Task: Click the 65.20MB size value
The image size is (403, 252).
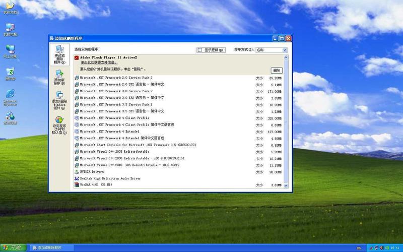Action: (x=275, y=78)
